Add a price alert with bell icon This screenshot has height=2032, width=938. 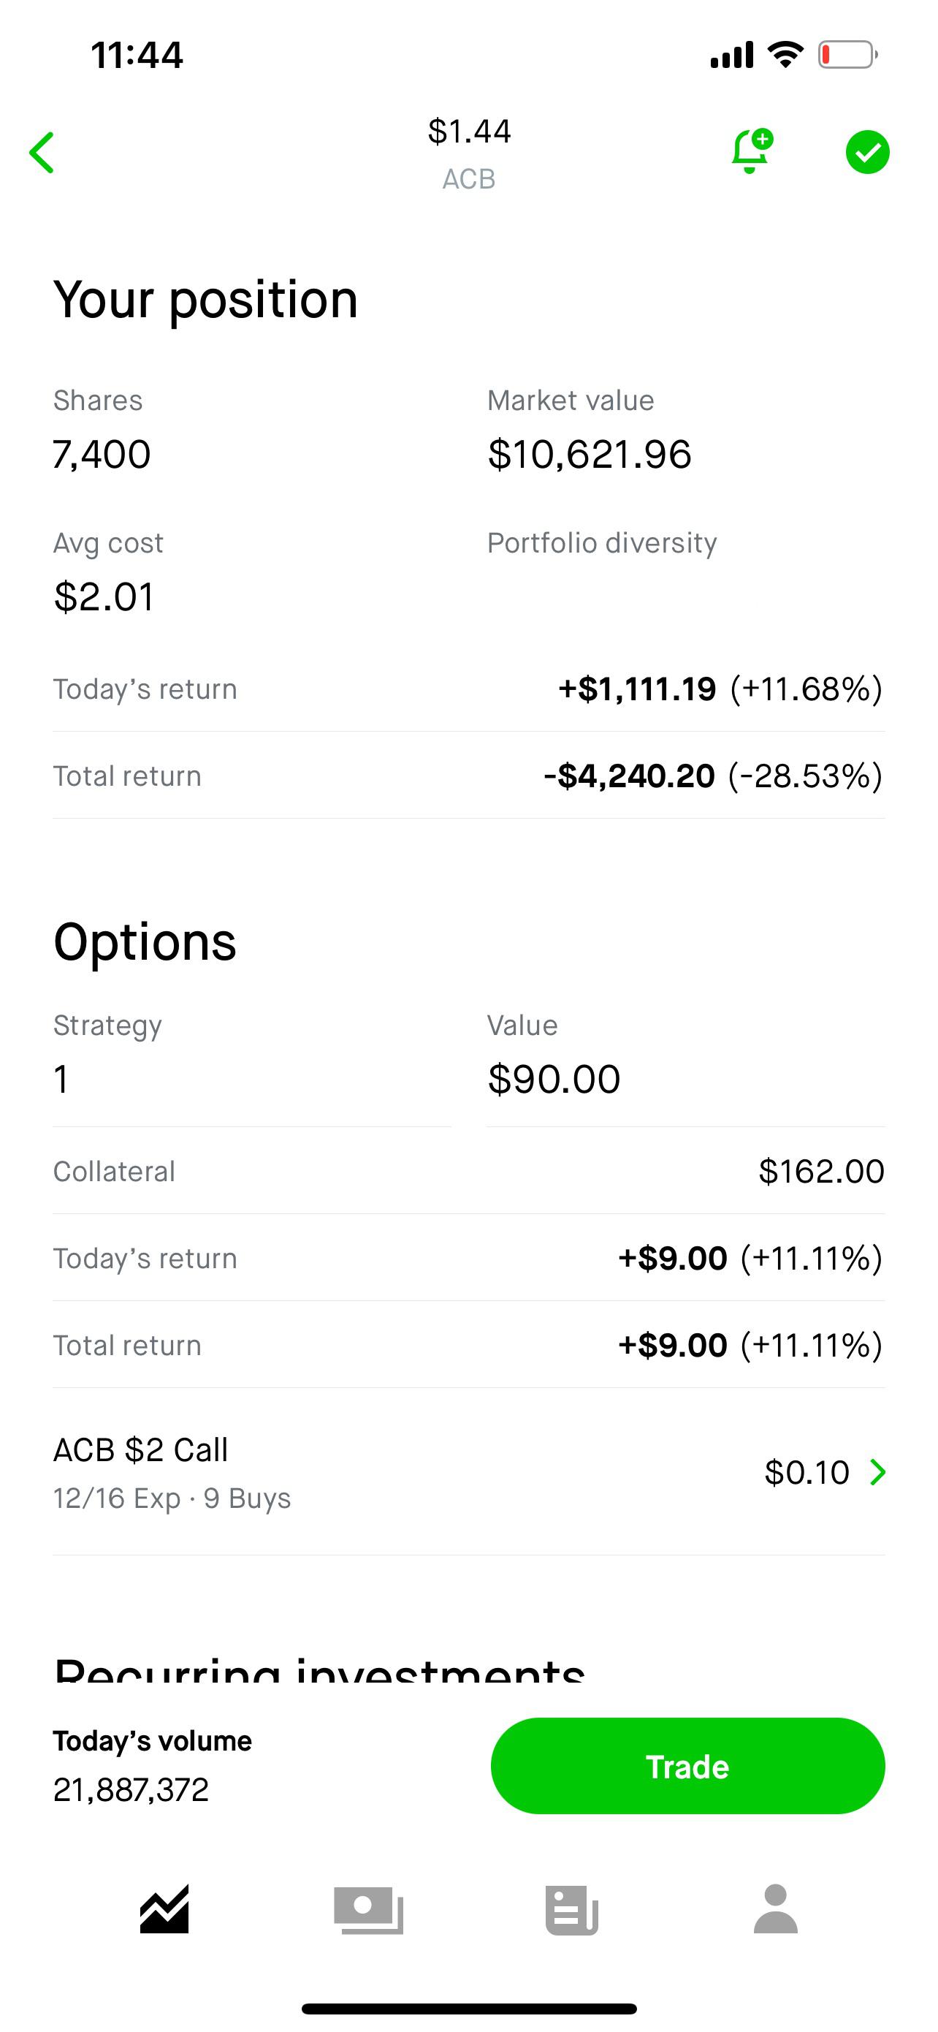[x=751, y=151]
